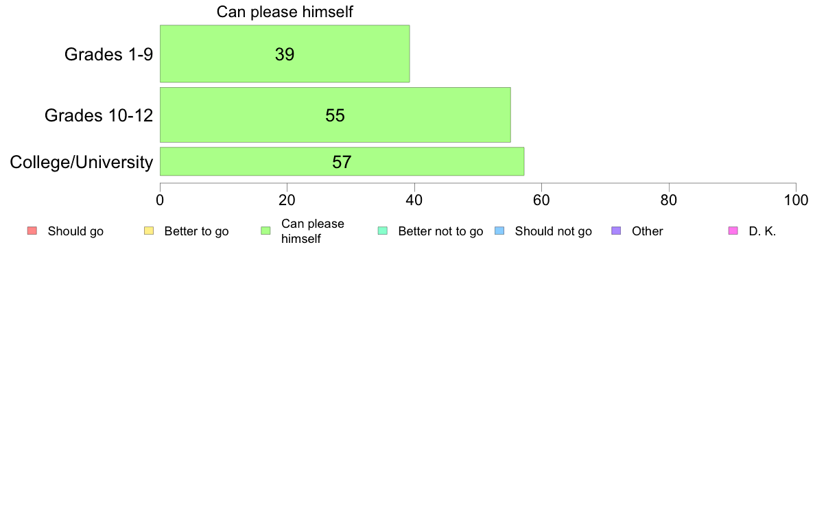Click the 100 tick on the x-axis
The image size is (815, 505).
[796, 200]
